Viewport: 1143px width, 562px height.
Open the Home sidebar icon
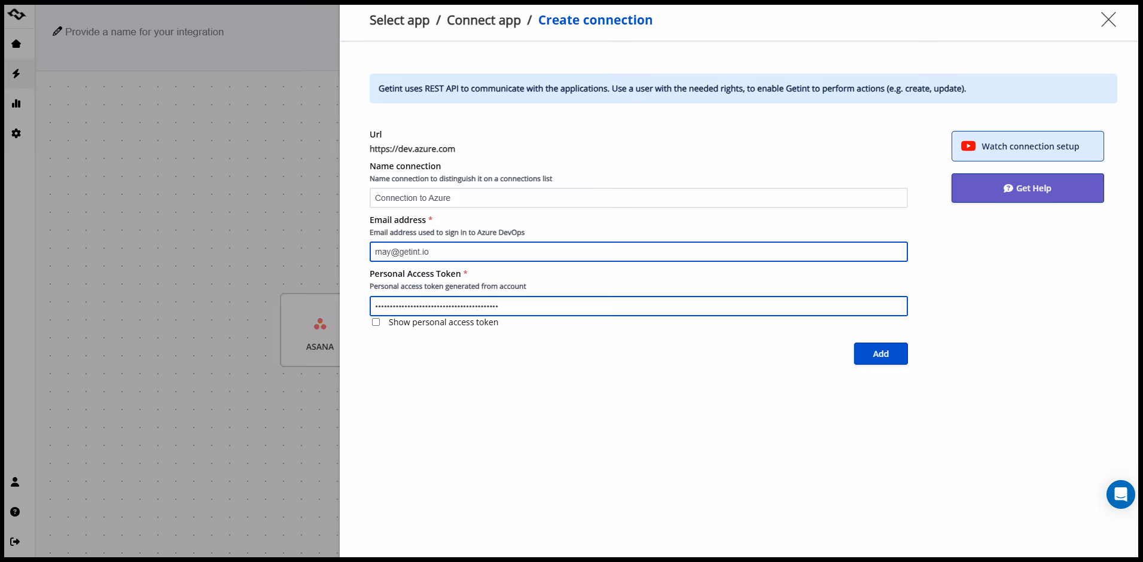(16, 44)
